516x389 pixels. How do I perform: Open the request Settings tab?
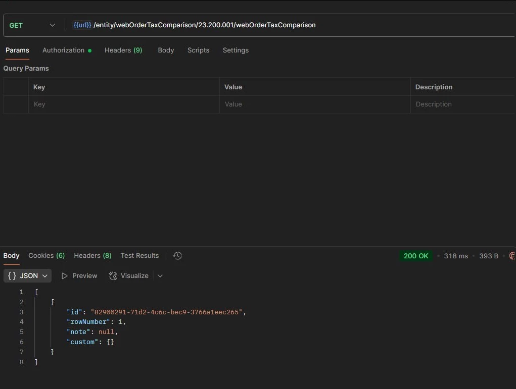pos(236,50)
